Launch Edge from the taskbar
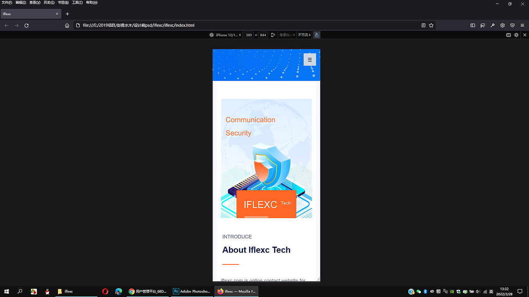The height and width of the screenshot is (297, 529). 119,292
